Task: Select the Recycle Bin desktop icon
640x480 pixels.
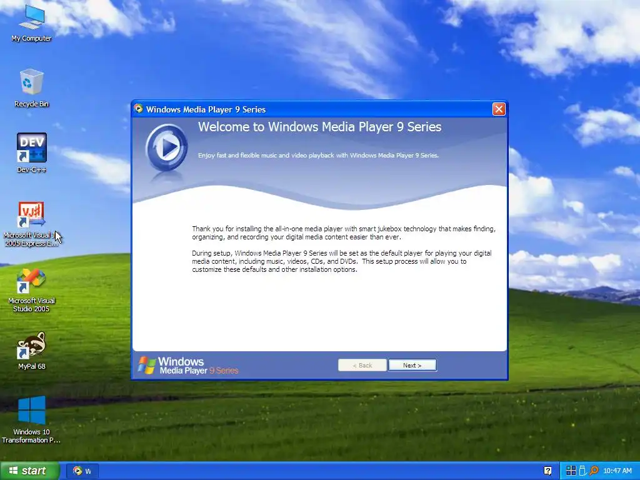Action: [x=31, y=88]
